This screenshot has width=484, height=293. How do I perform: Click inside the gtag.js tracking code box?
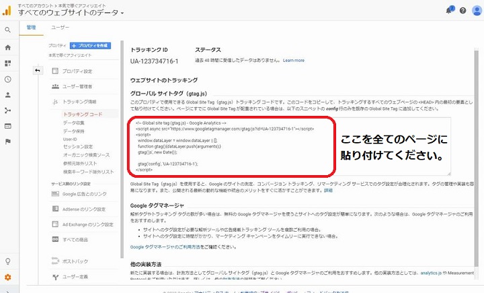coord(290,146)
